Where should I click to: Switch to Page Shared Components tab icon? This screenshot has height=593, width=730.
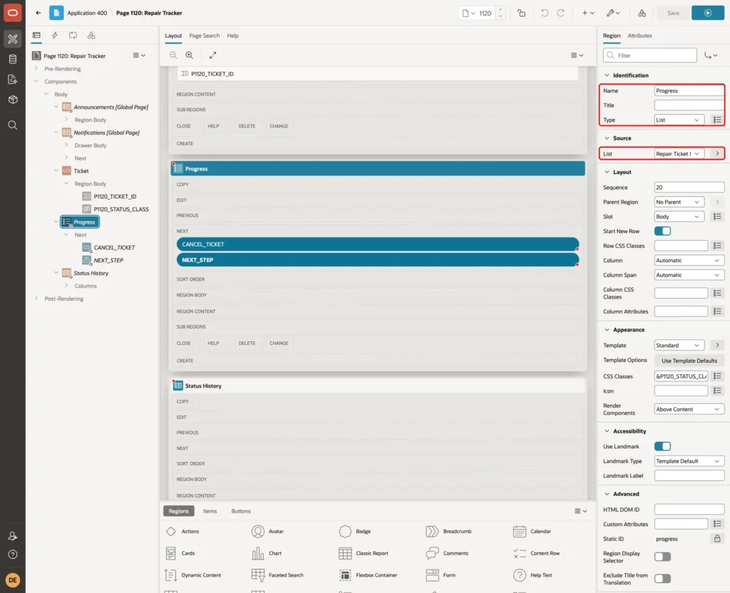91,36
